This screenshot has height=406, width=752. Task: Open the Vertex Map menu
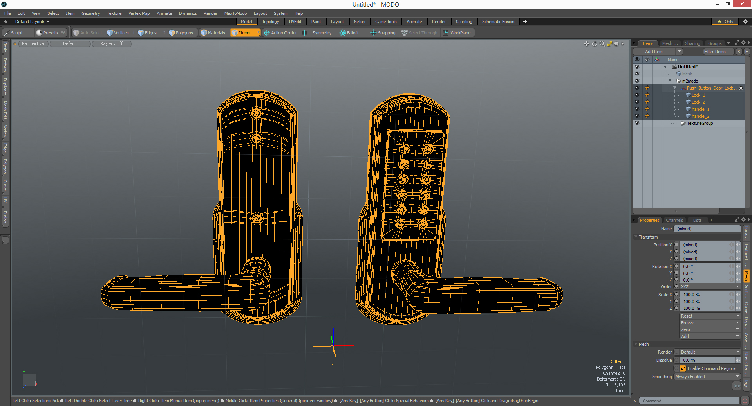click(x=139, y=13)
